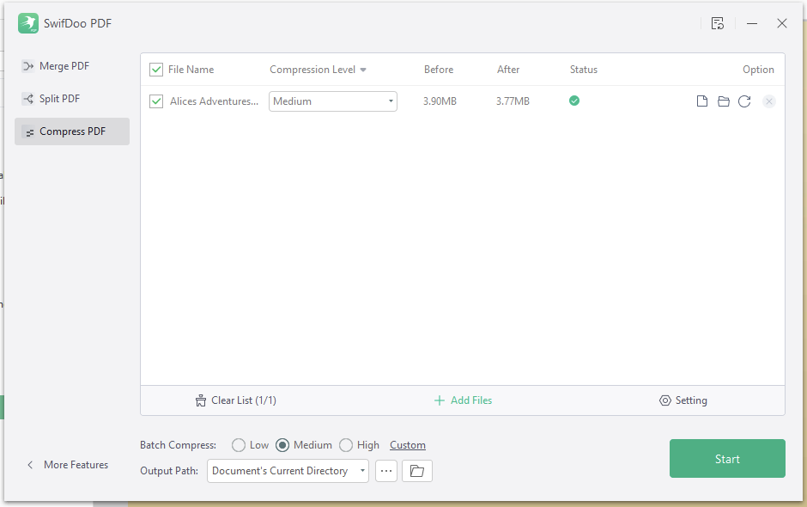Select the Medium batch compress radio

tap(282, 445)
